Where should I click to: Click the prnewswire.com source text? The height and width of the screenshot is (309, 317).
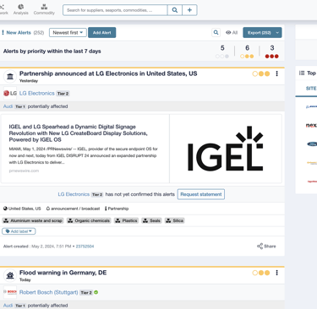(x=24, y=171)
